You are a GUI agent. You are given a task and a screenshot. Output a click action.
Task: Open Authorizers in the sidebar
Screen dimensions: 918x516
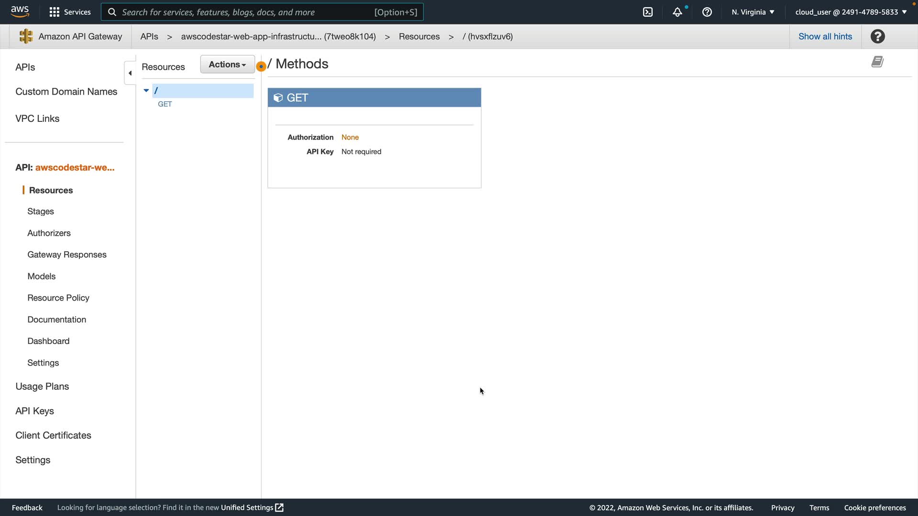point(49,233)
